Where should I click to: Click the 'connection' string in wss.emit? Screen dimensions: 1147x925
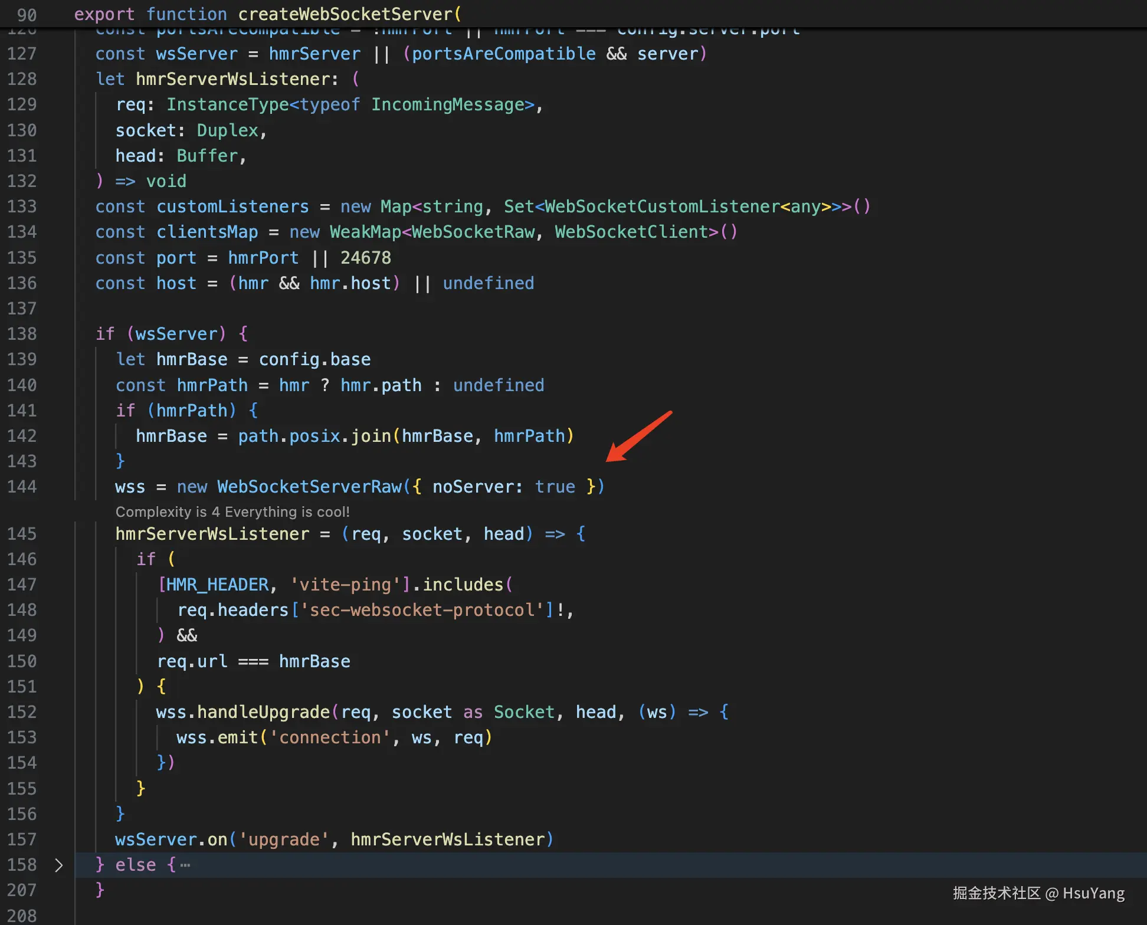330,737
